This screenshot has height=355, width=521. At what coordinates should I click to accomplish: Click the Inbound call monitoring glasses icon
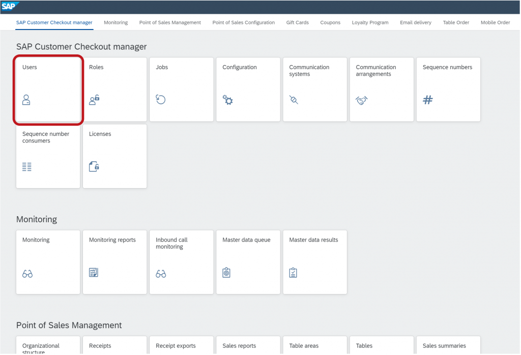[161, 274]
